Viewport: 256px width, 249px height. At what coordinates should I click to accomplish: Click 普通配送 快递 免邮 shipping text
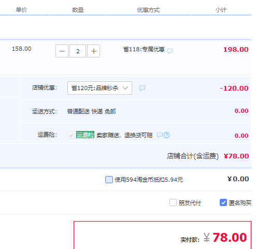pos(91,111)
